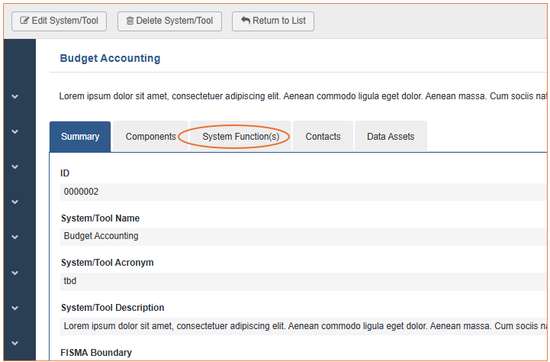Open the Contacts tab
The height and width of the screenshot is (362, 550).
pyautogui.click(x=323, y=137)
